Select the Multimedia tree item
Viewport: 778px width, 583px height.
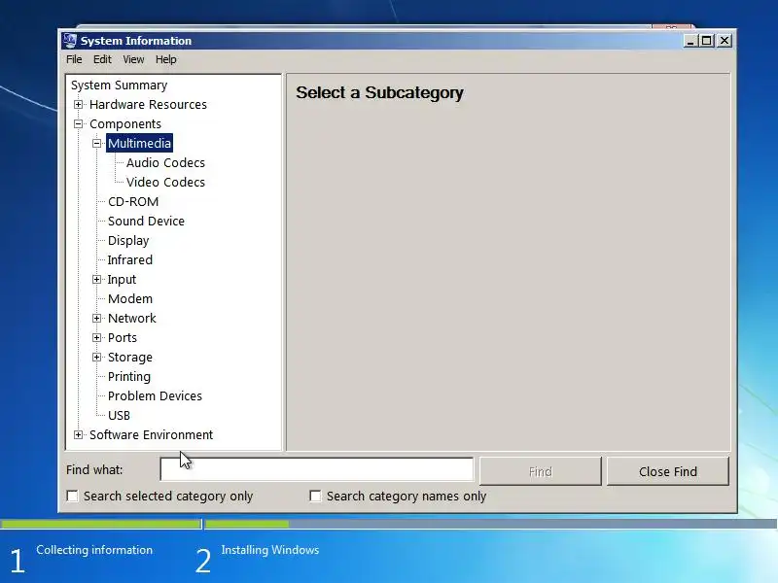139,143
